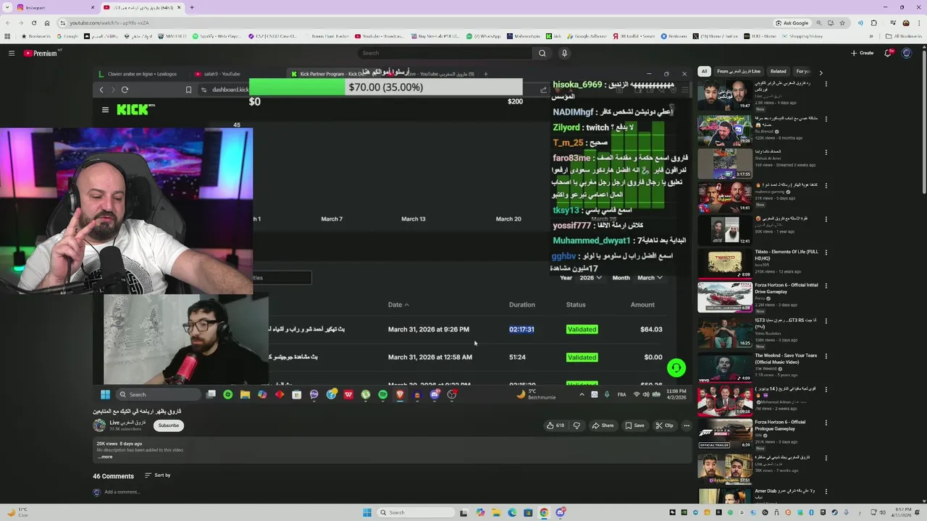Launch Microsoft Edge from bottom taskbar
The image size is (927, 521).
point(512,512)
